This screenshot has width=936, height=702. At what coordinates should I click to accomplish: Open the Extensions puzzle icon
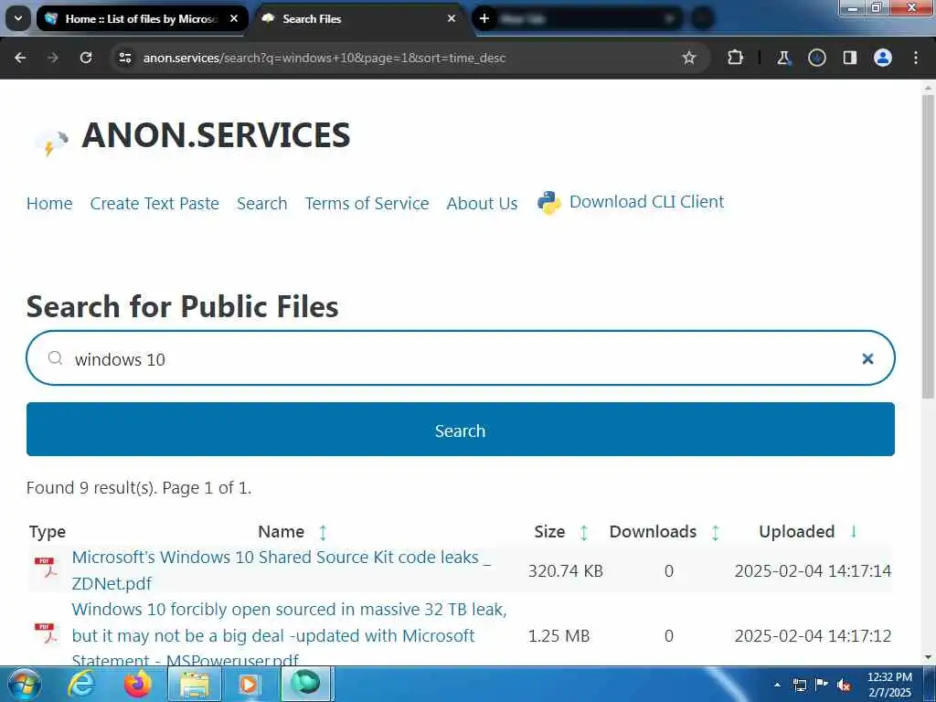click(x=736, y=58)
